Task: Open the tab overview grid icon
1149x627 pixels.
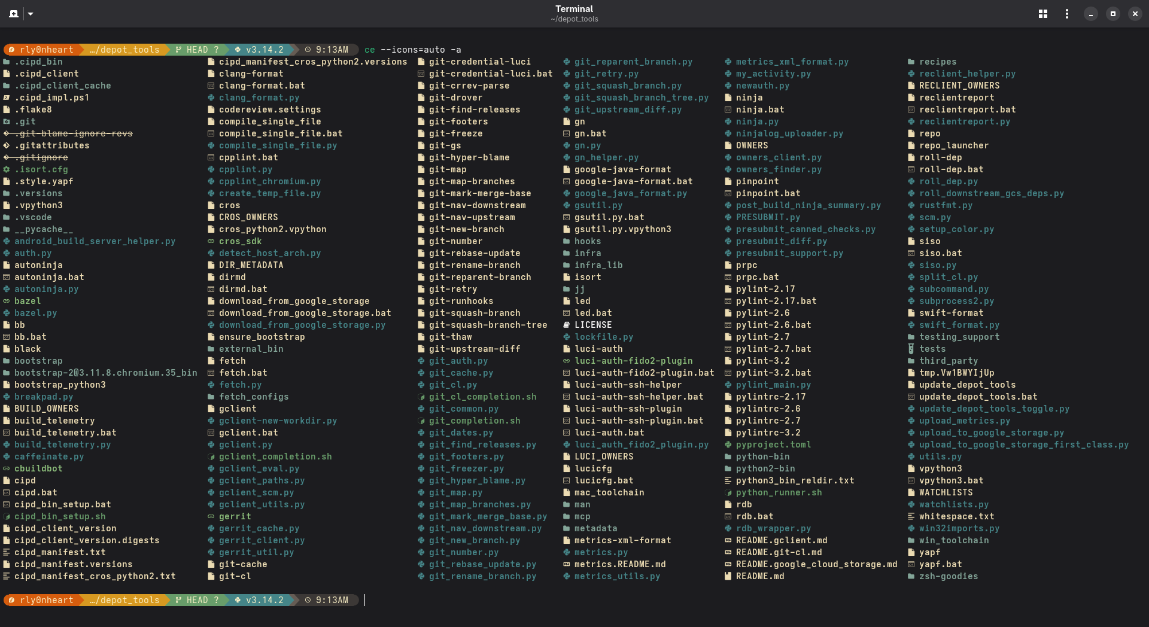Action: [x=1042, y=13]
